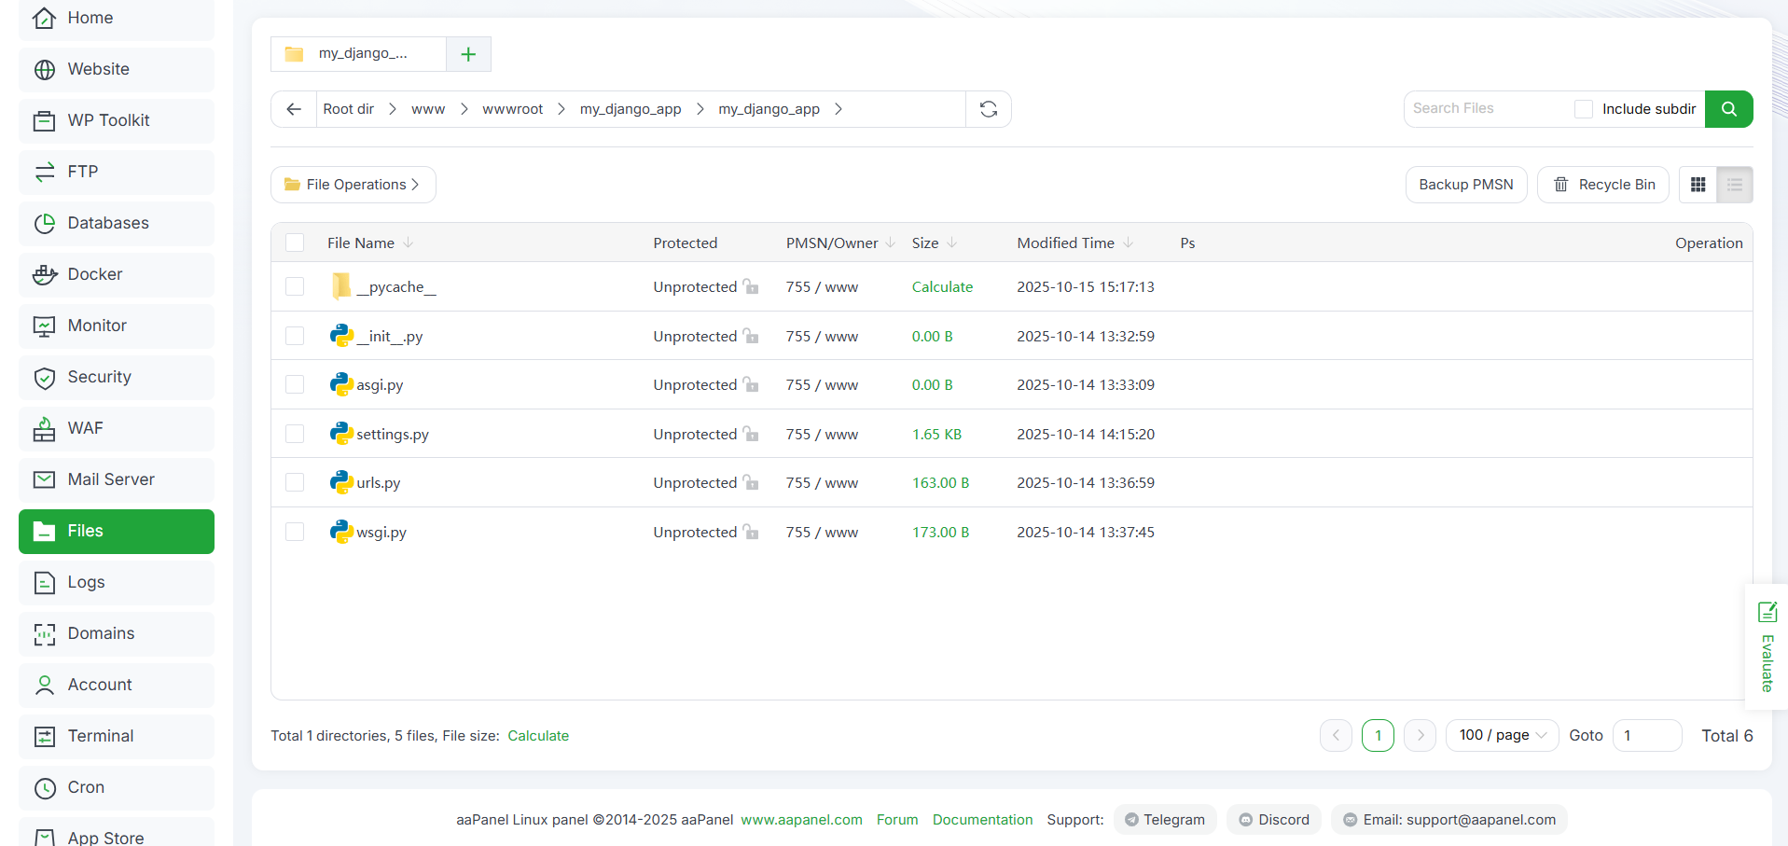This screenshot has width=1788, height=846.
Task: Calculate size of __pycache__ folder
Action: [942, 286]
